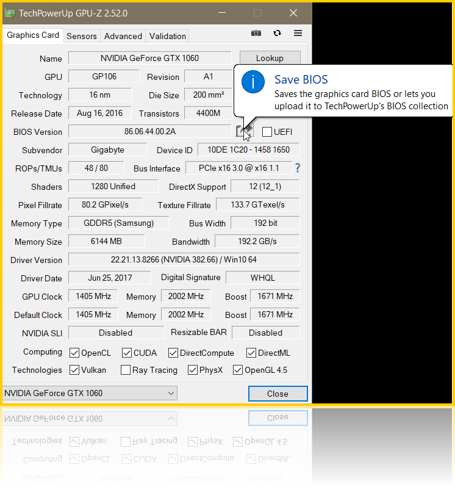The image size is (455, 487).
Task: Click the Driver Date field Jun 25, 2017
Action: click(x=110, y=278)
